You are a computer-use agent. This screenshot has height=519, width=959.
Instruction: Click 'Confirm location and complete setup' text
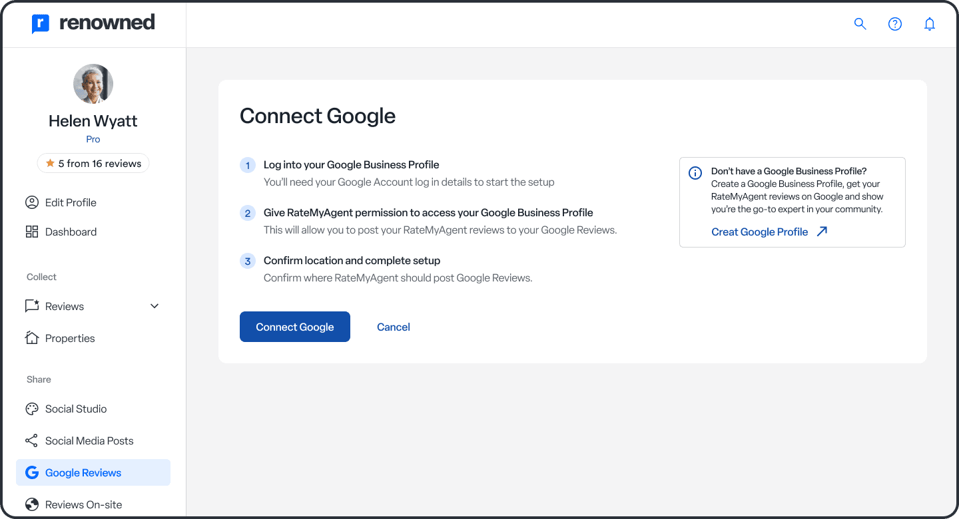coord(352,260)
